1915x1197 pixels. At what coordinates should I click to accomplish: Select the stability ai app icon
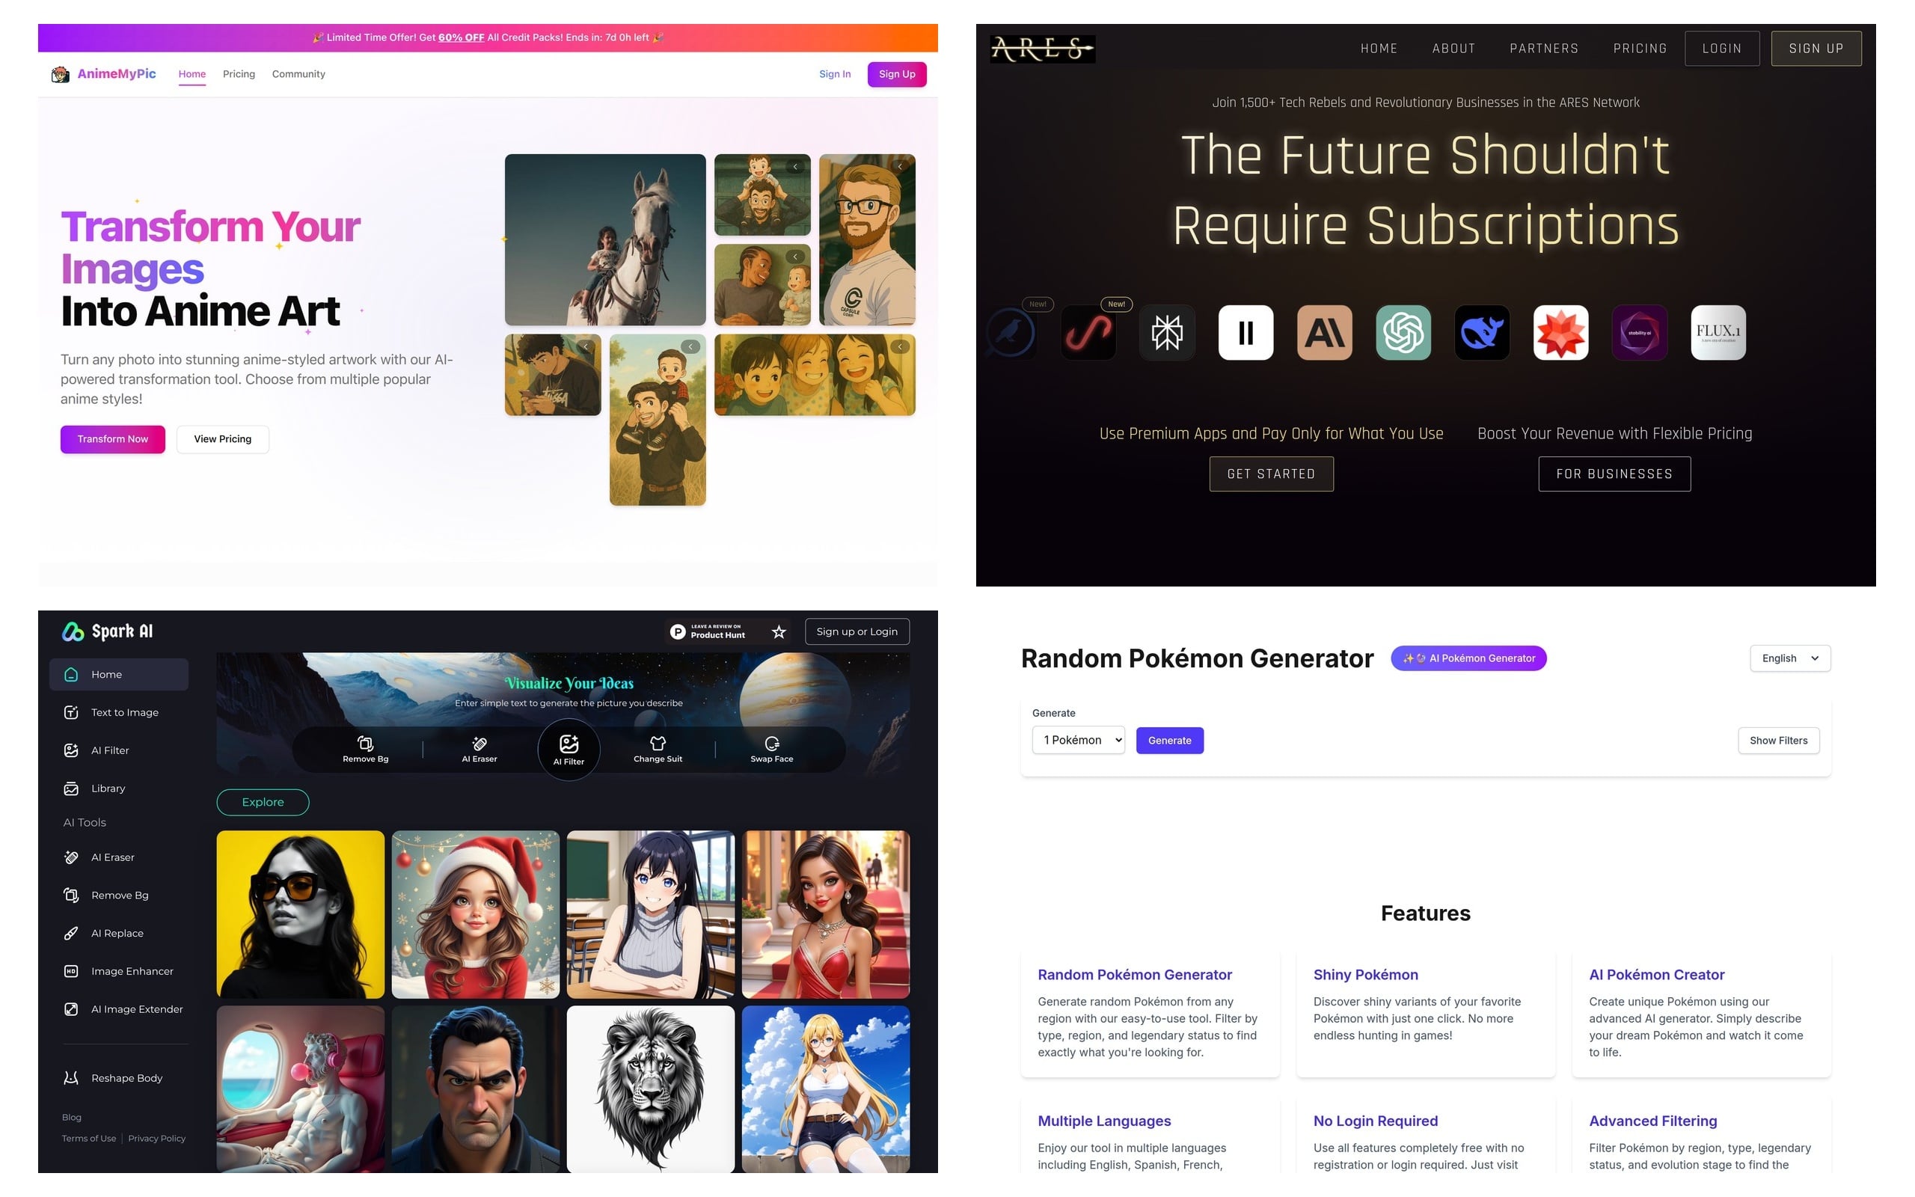tap(1640, 332)
